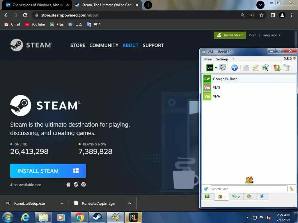The width and height of the screenshot is (298, 223).
Task: Click the RuneLite icon in the Windows taskbar
Action: 133,217
